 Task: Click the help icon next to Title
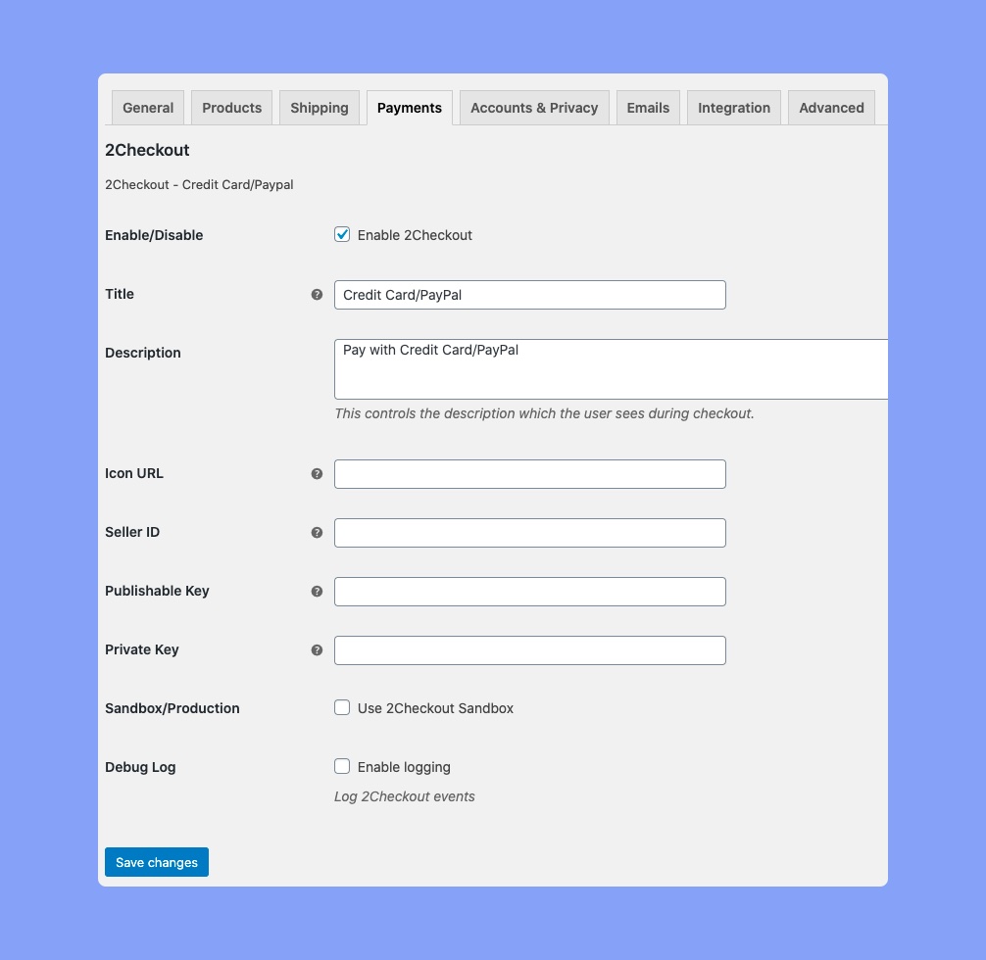point(317,295)
